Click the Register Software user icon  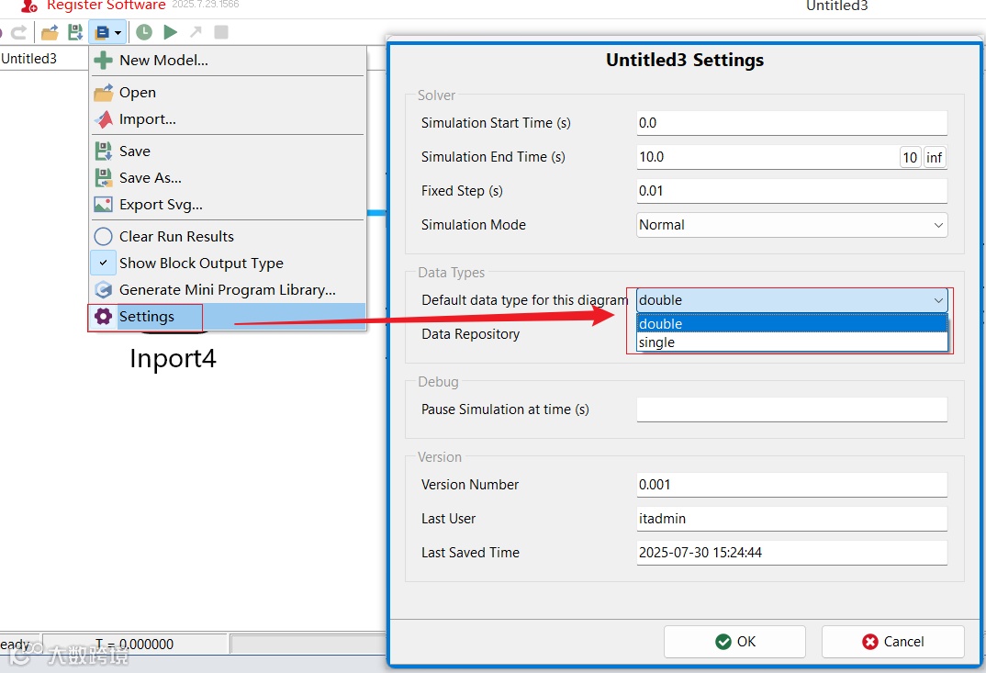(x=29, y=6)
